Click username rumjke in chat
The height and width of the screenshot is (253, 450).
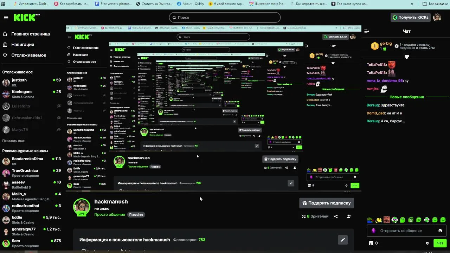[x=373, y=89]
